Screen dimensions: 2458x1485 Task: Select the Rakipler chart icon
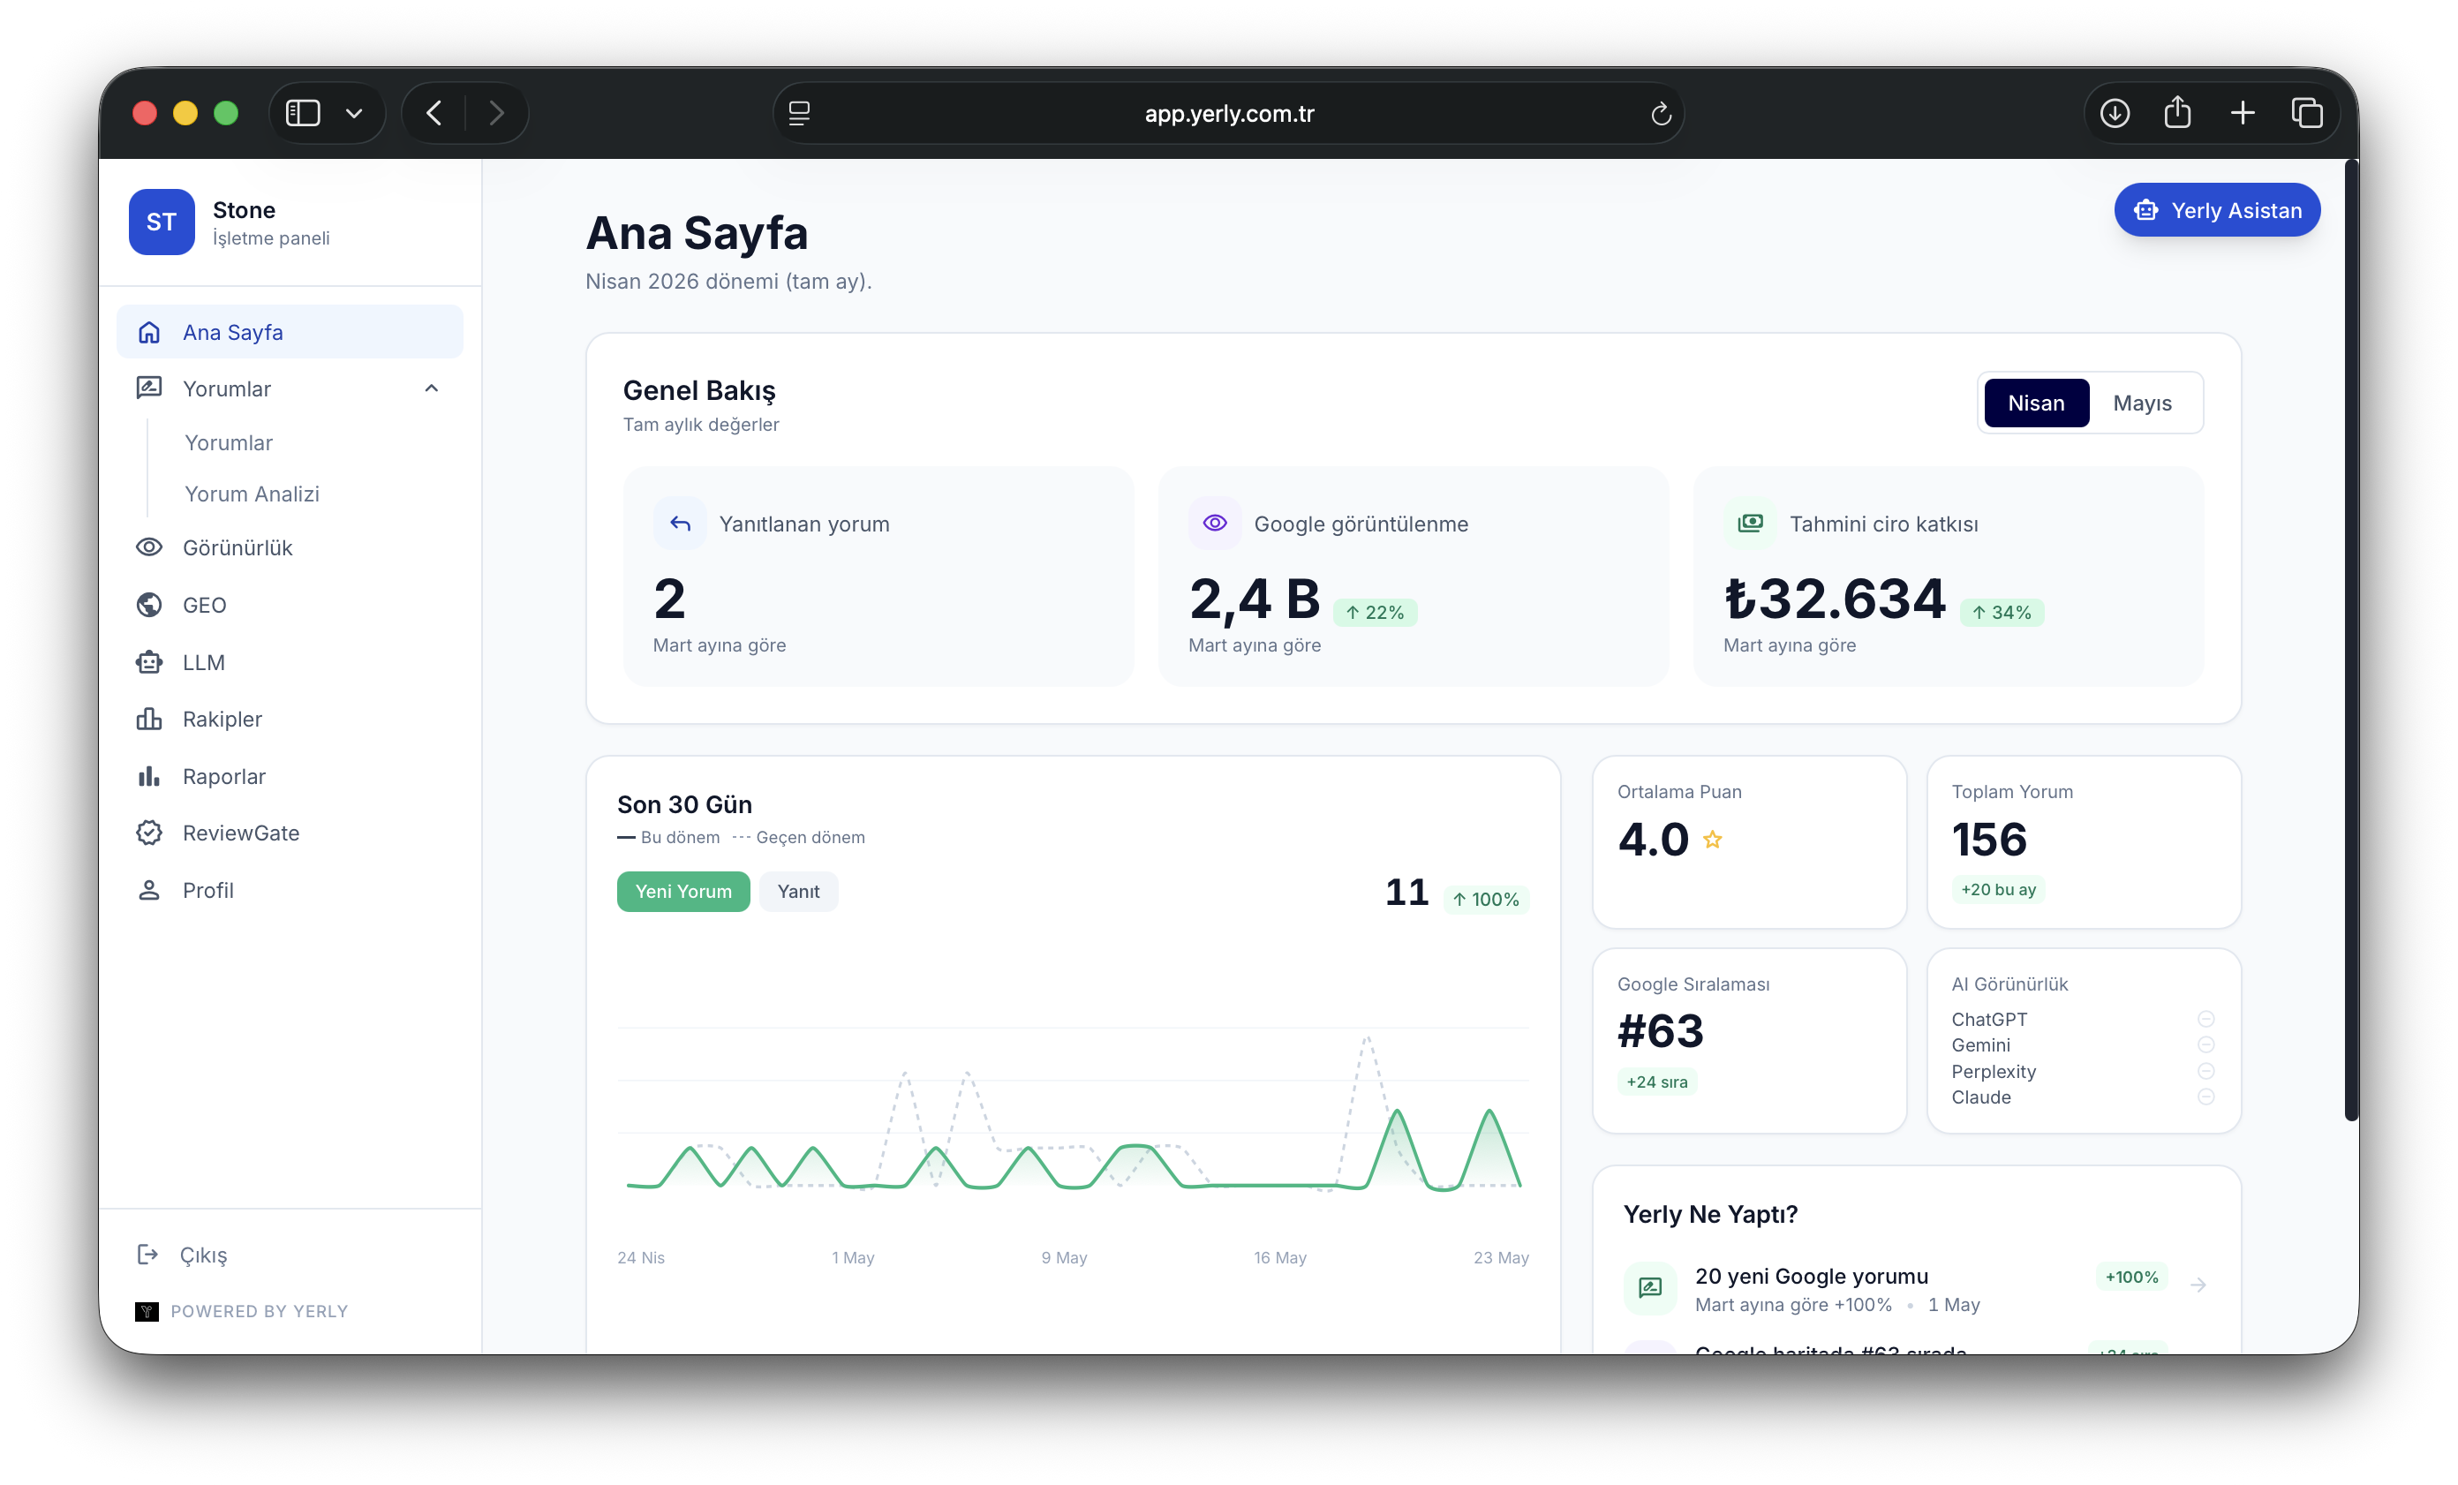(x=148, y=719)
